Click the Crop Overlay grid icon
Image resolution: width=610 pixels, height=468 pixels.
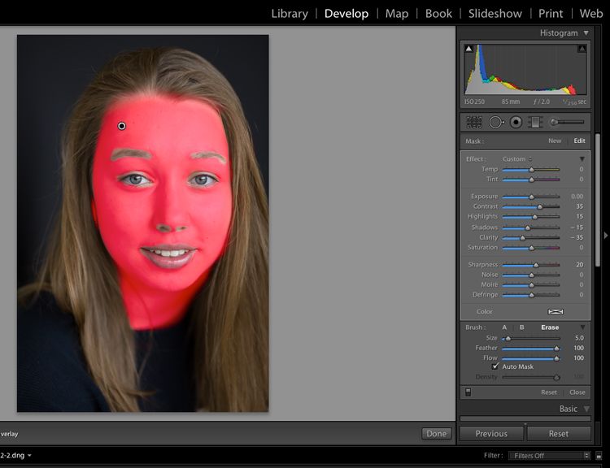473,122
